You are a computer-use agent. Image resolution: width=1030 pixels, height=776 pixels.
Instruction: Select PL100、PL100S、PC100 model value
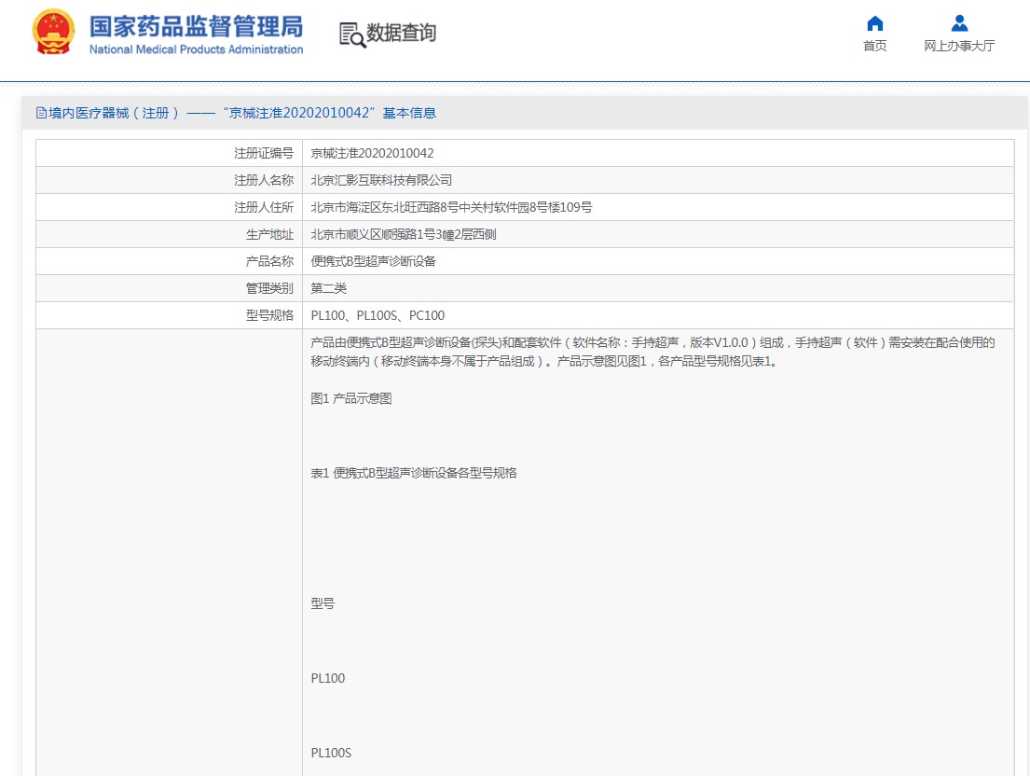point(378,314)
